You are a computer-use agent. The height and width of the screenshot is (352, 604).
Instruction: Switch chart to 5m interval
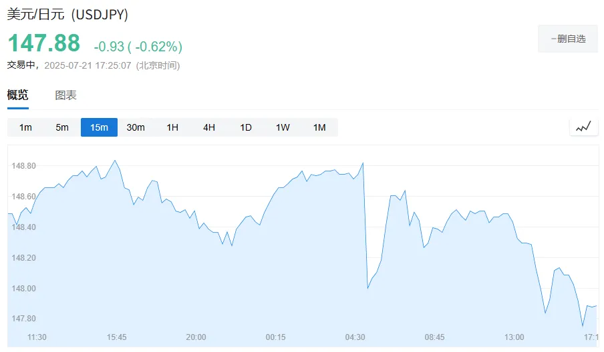click(x=62, y=127)
